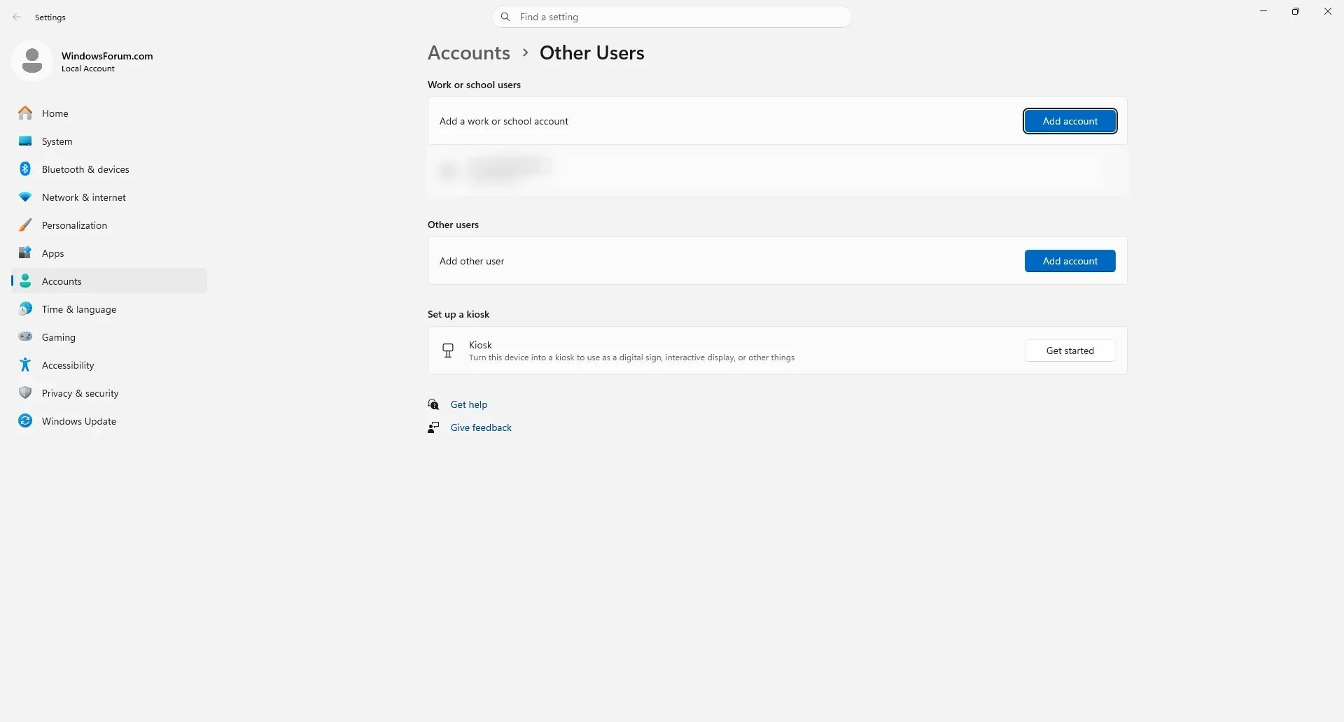The width and height of the screenshot is (1344, 722).
Task: Click 'Set up a kiosk' heading
Action: [458, 314]
